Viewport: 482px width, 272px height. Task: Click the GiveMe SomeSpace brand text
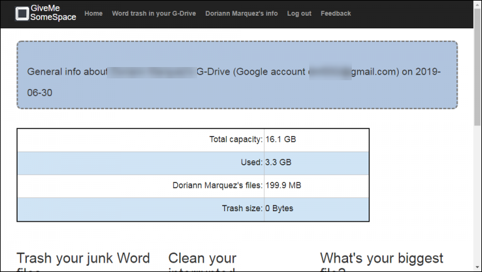tap(53, 13)
